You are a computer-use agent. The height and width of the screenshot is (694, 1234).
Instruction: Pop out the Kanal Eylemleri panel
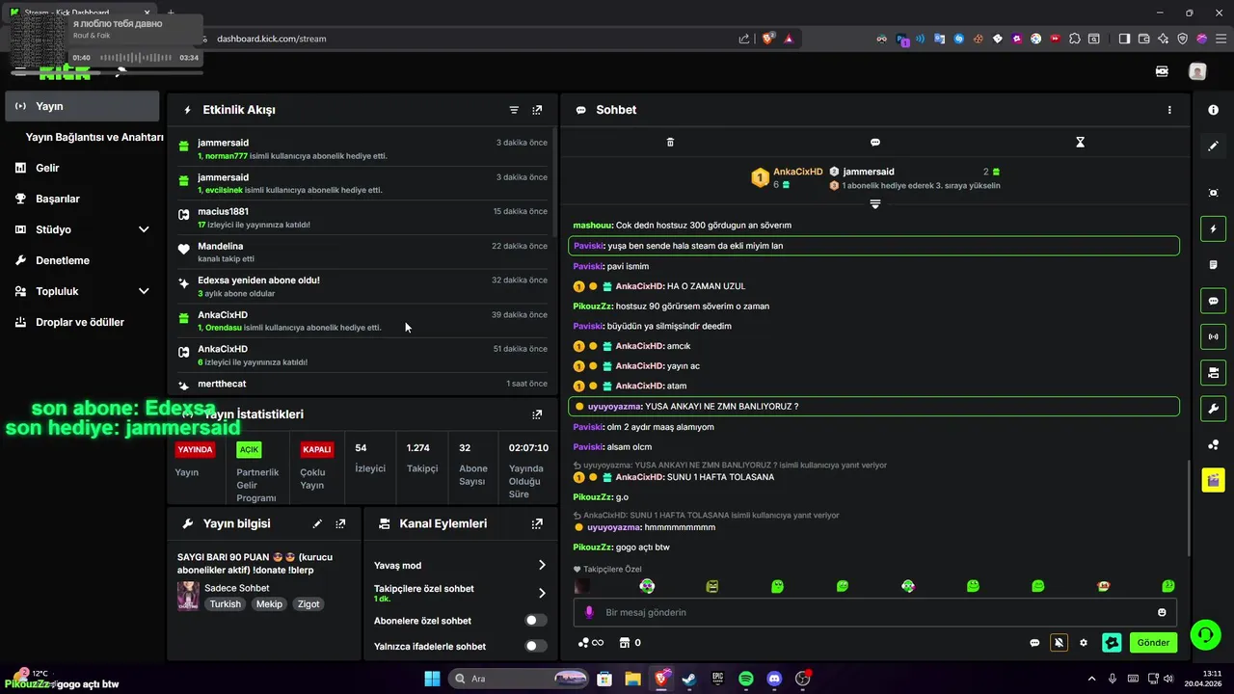click(x=537, y=523)
